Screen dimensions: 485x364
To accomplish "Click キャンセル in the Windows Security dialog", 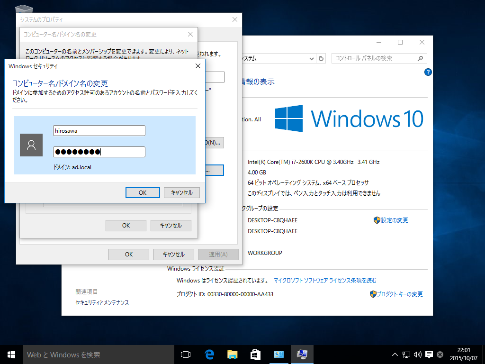I will [181, 192].
